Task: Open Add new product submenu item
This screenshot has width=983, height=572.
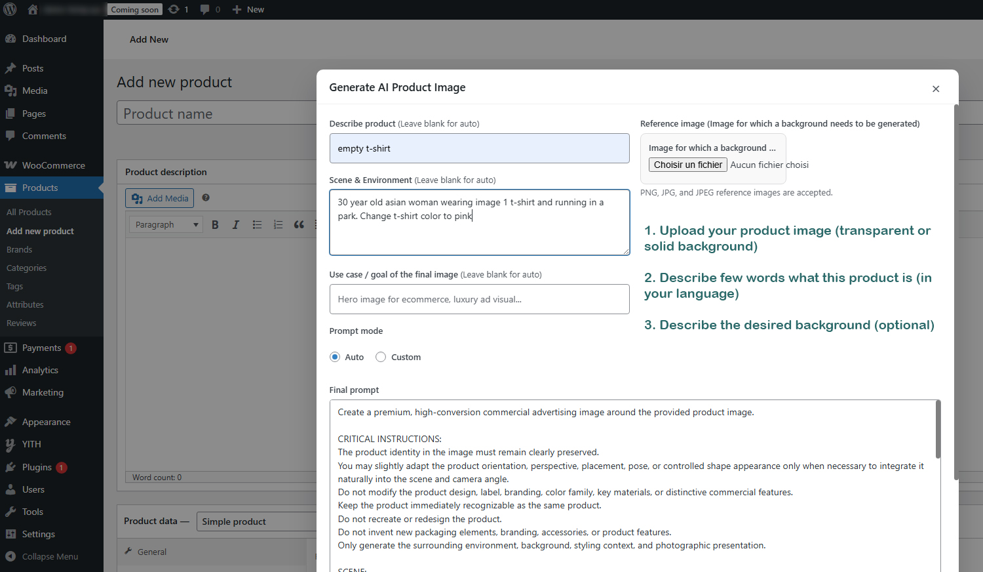Action: click(x=40, y=231)
